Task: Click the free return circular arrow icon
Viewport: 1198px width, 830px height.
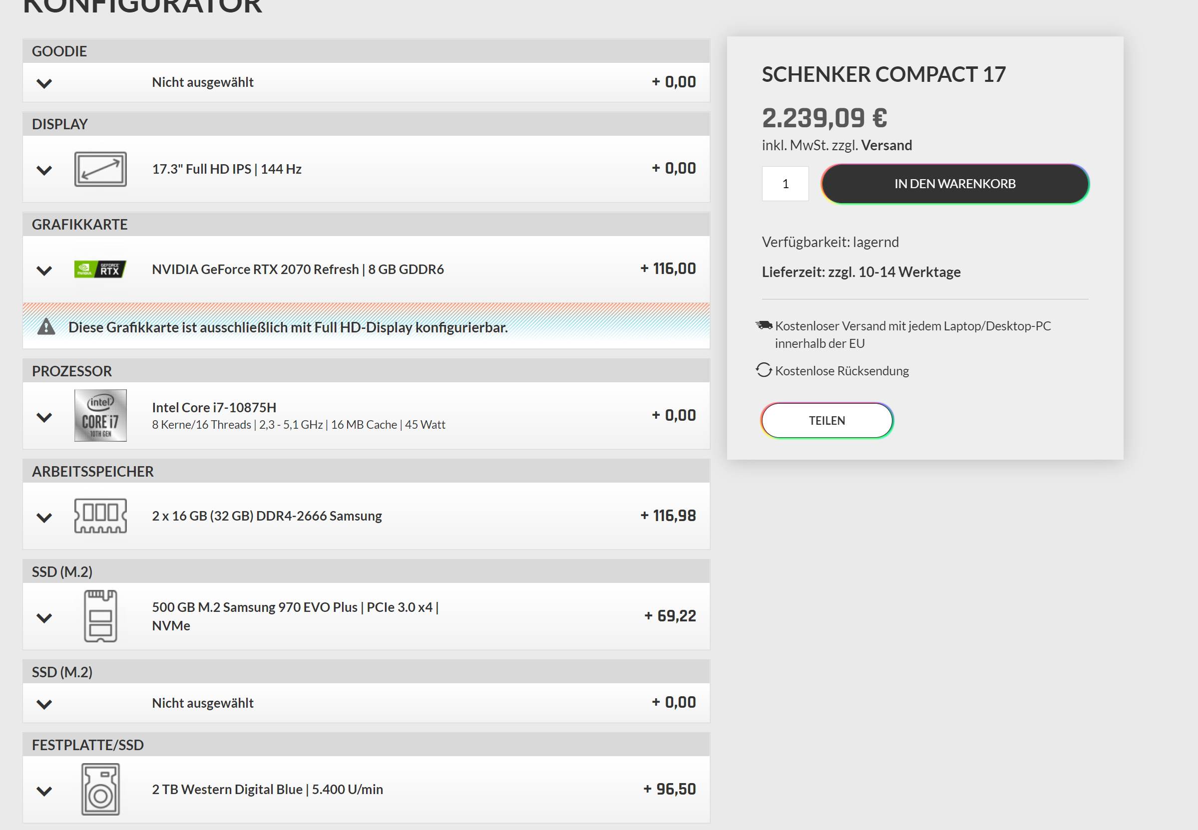Action: [x=764, y=370]
